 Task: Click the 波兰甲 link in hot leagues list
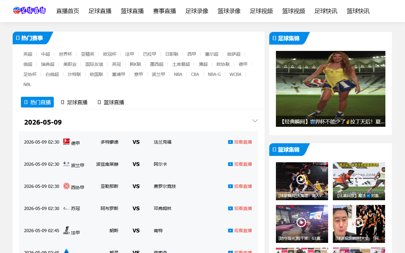click(x=159, y=74)
